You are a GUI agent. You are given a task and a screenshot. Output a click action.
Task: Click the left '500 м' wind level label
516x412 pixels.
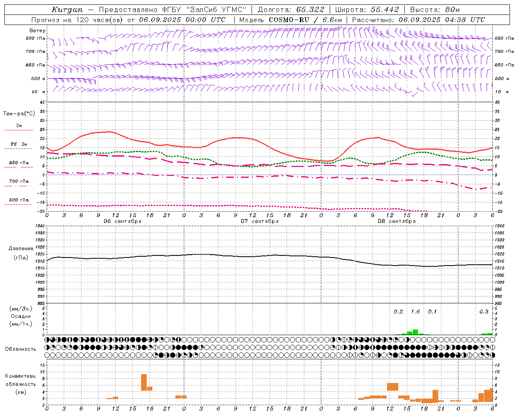(38, 78)
